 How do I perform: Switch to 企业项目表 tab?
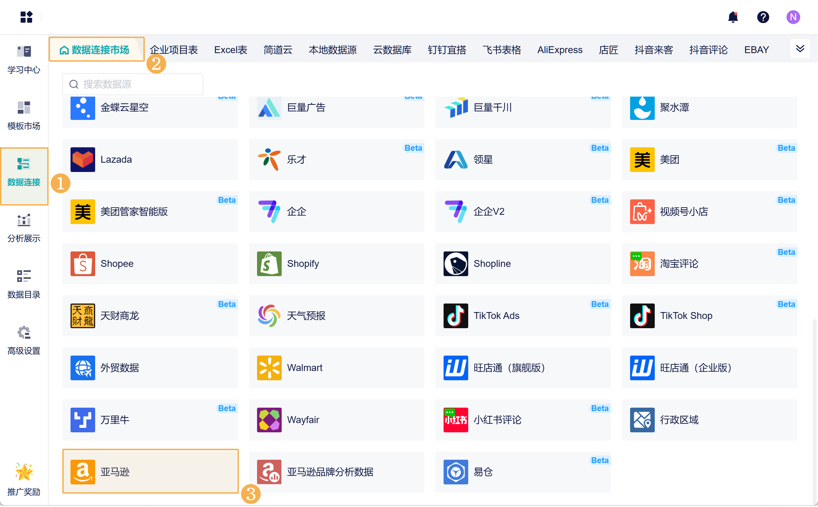pyautogui.click(x=174, y=50)
